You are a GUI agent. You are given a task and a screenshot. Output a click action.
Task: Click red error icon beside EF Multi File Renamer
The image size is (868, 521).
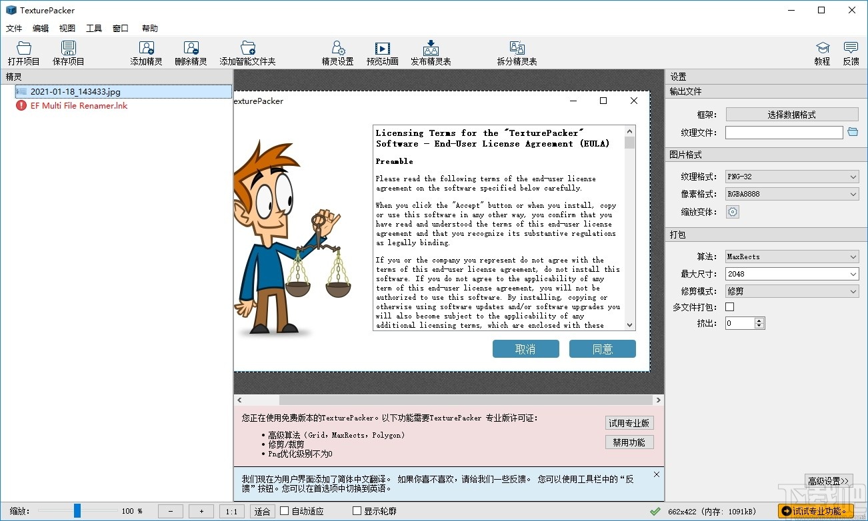click(x=21, y=105)
